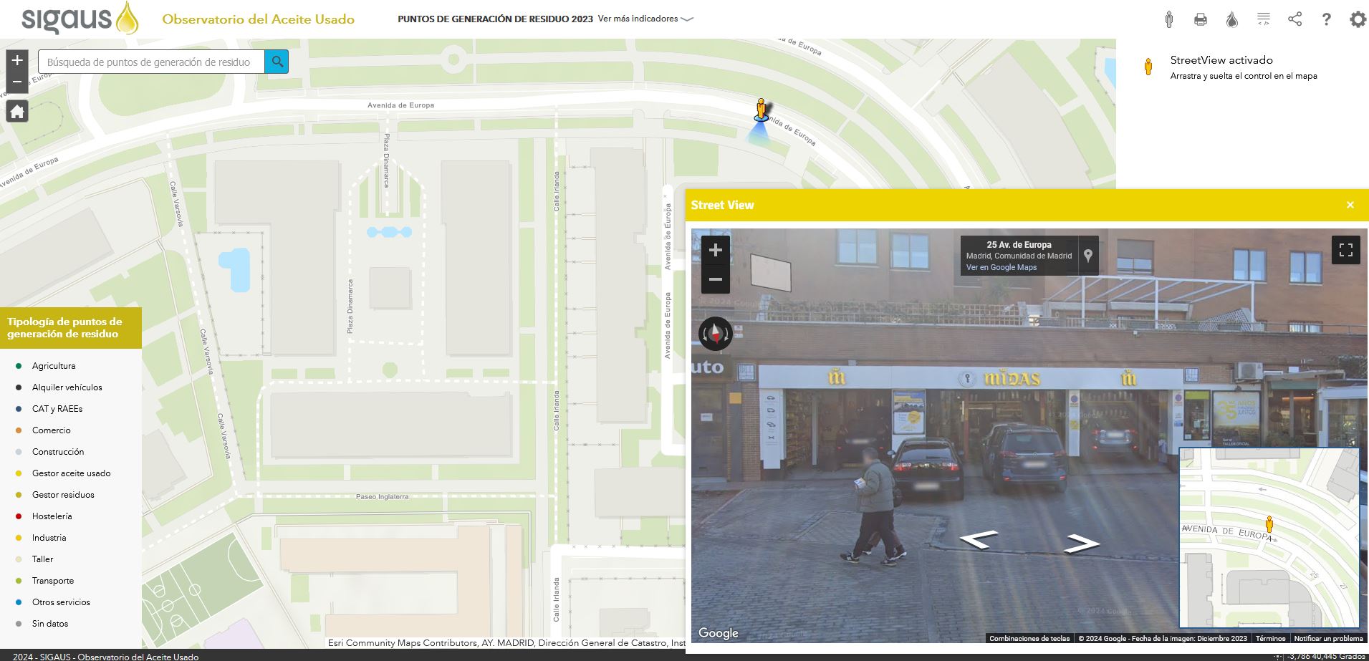Share the map via share icon
The image size is (1369, 661).
[1294, 19]
